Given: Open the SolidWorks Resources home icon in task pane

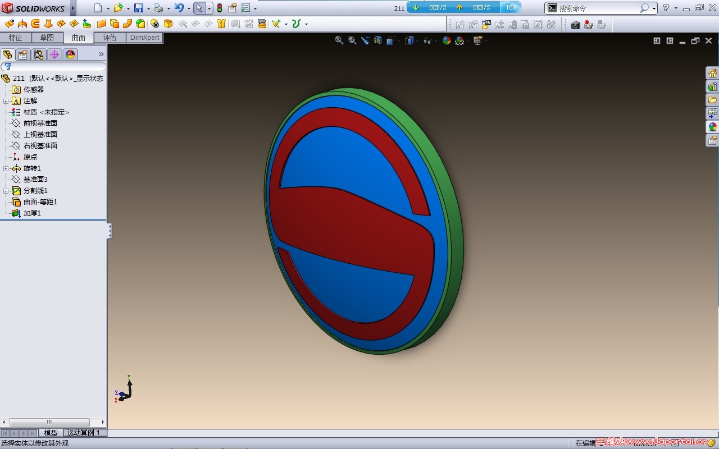Looking at the screenshot, I should point(712,74).
